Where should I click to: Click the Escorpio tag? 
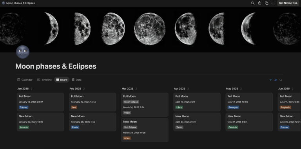pyautogui.click(x=233, y=107)
